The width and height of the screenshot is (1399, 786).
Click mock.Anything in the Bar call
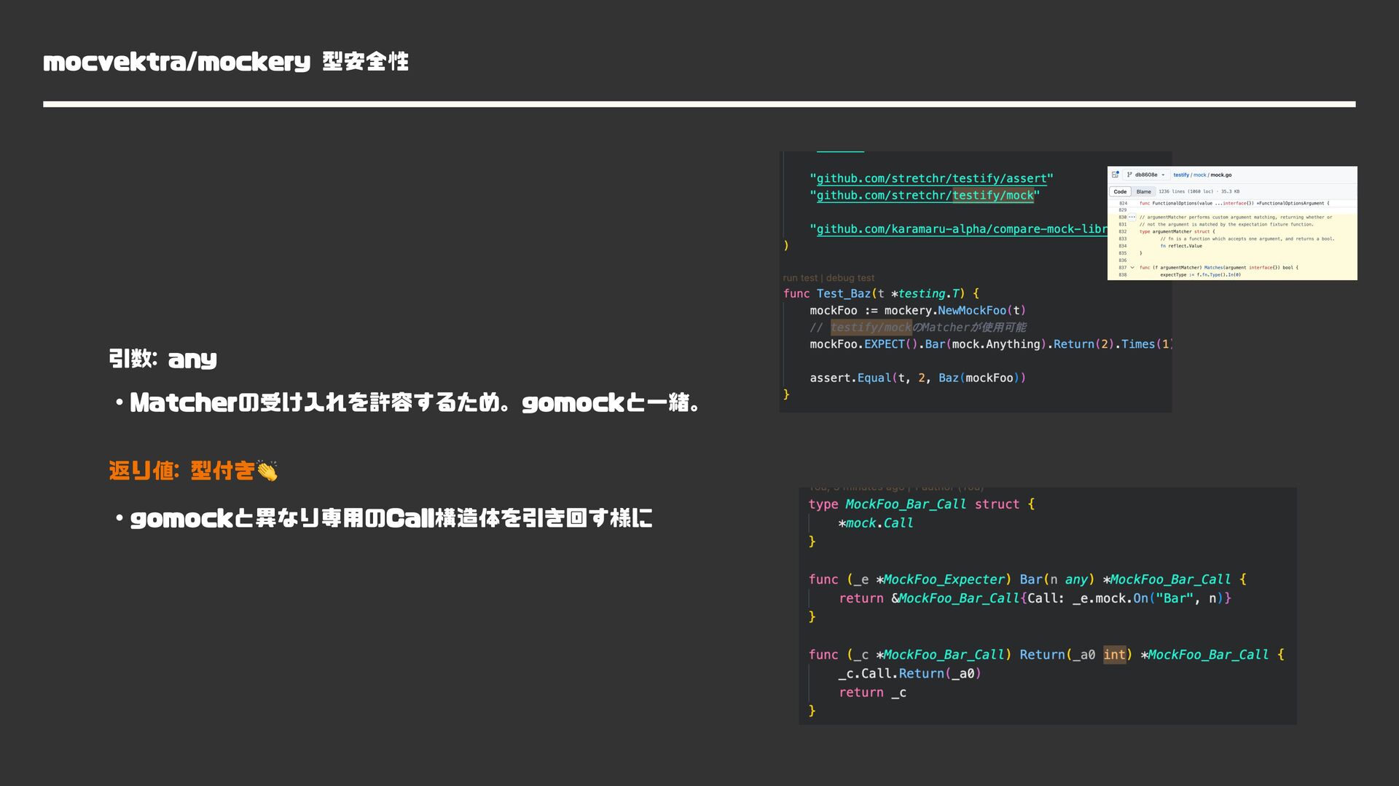pos(996,344)
